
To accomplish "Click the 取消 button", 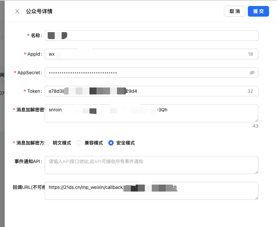I will pos(235,11).
